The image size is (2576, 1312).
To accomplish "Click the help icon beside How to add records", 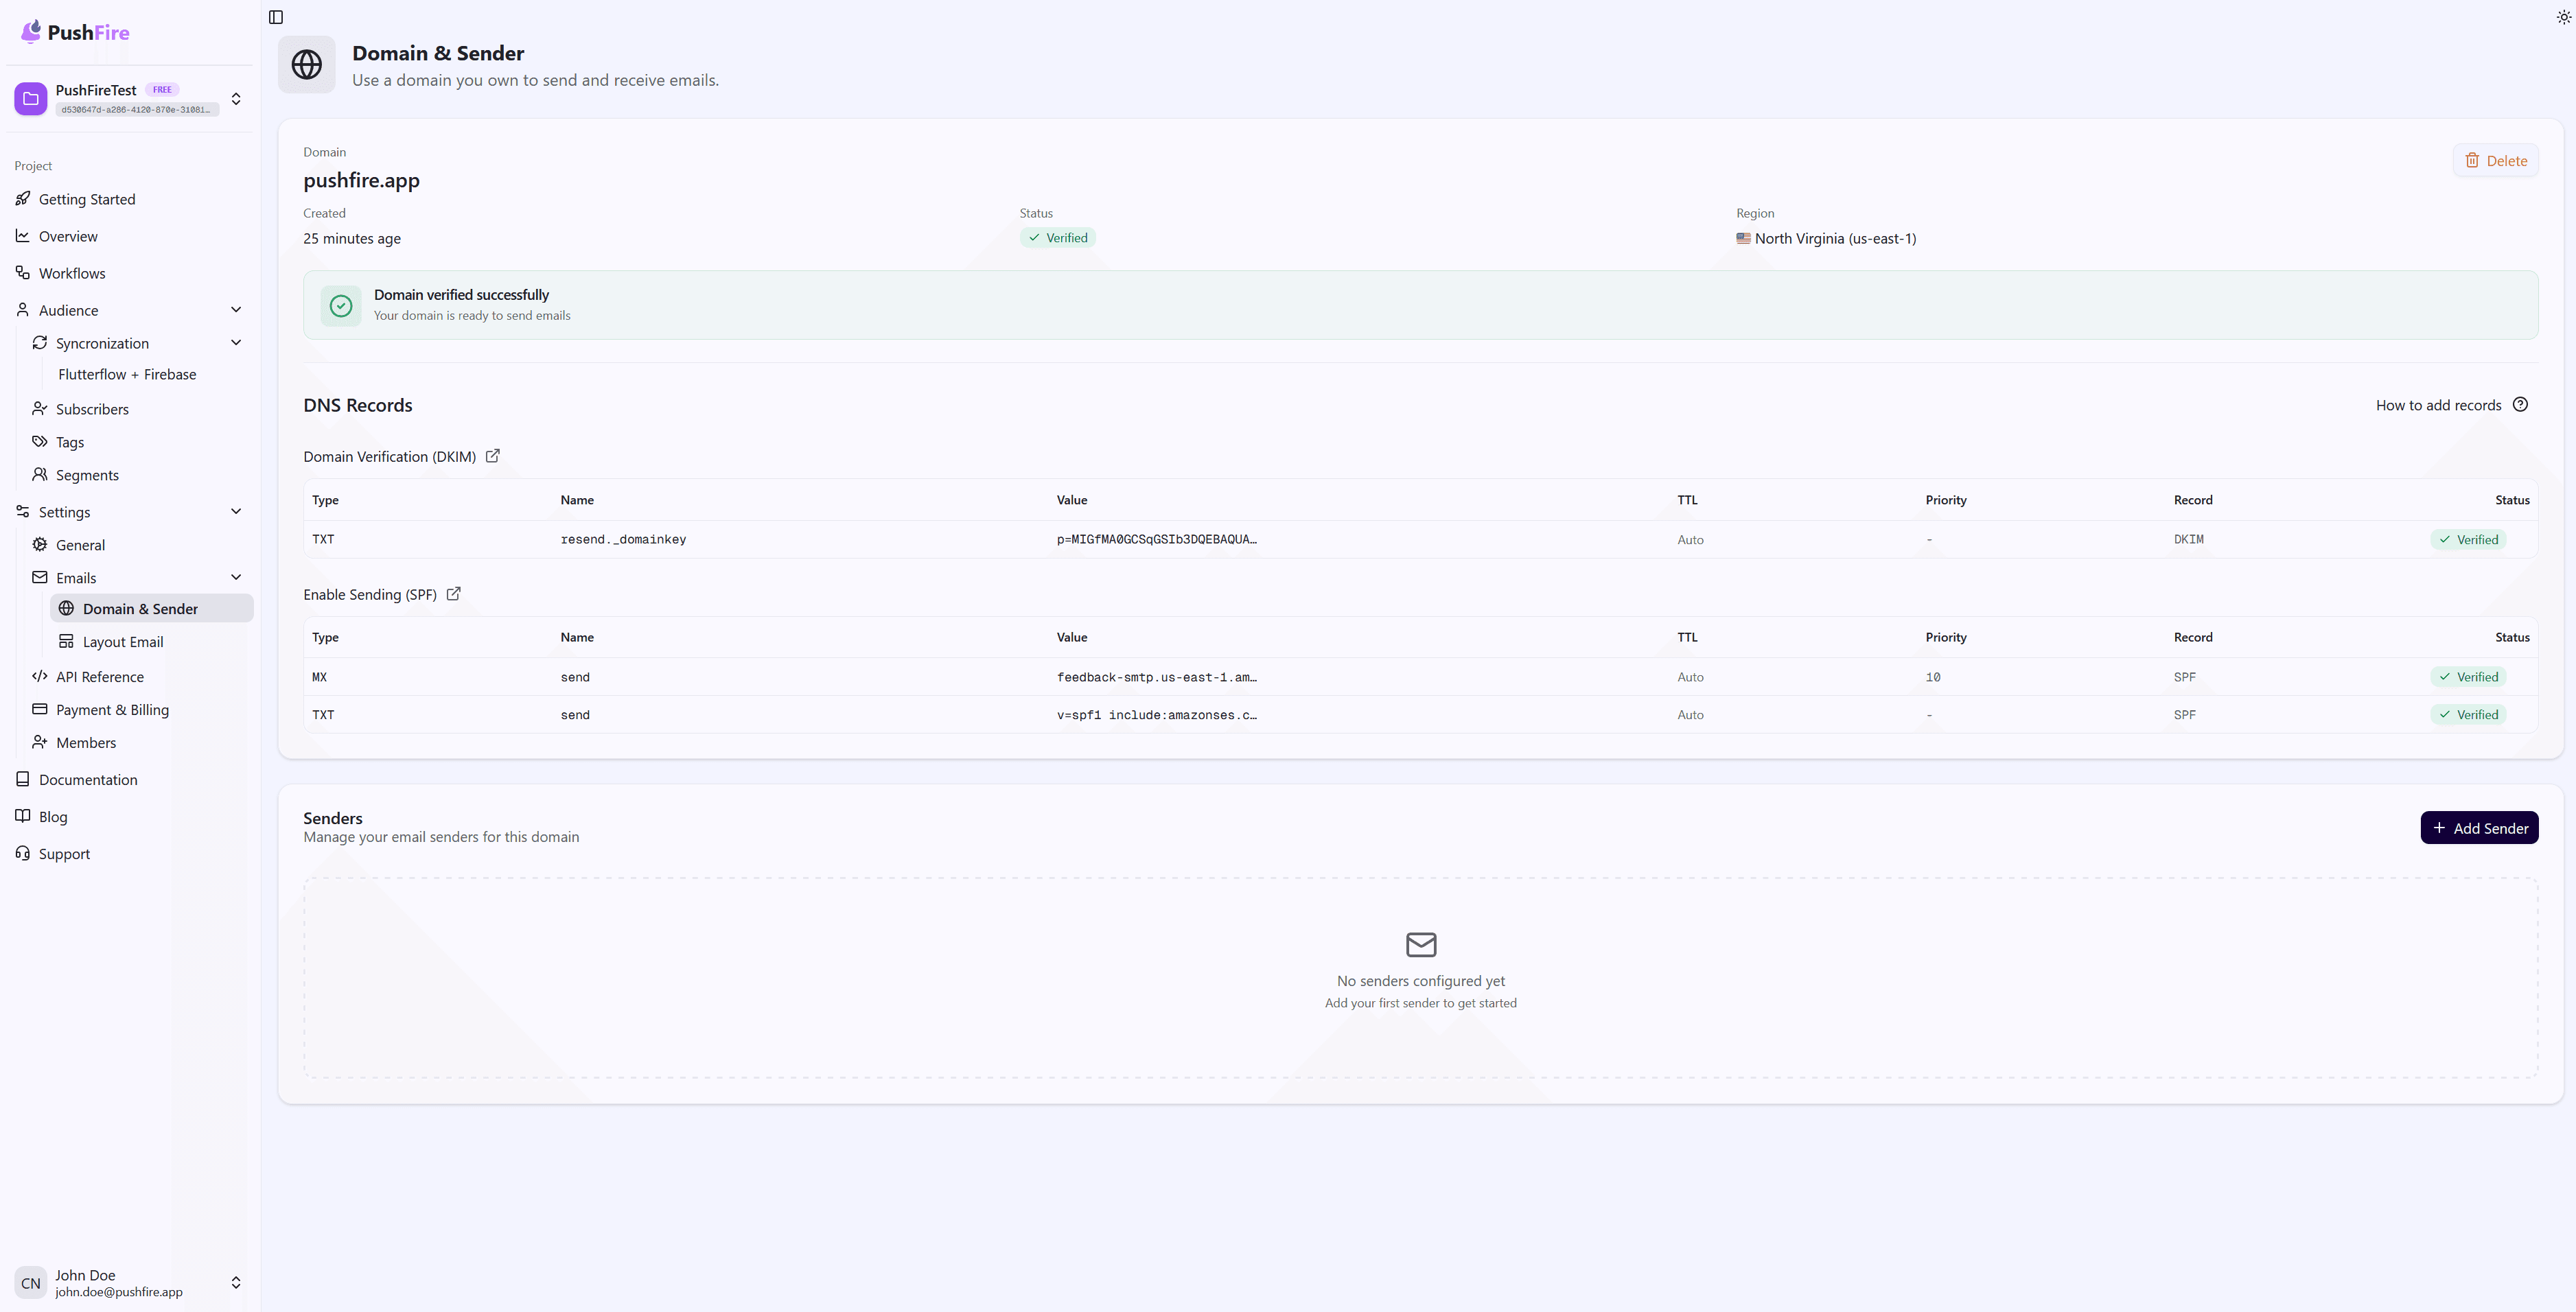I will point(2520,405).
